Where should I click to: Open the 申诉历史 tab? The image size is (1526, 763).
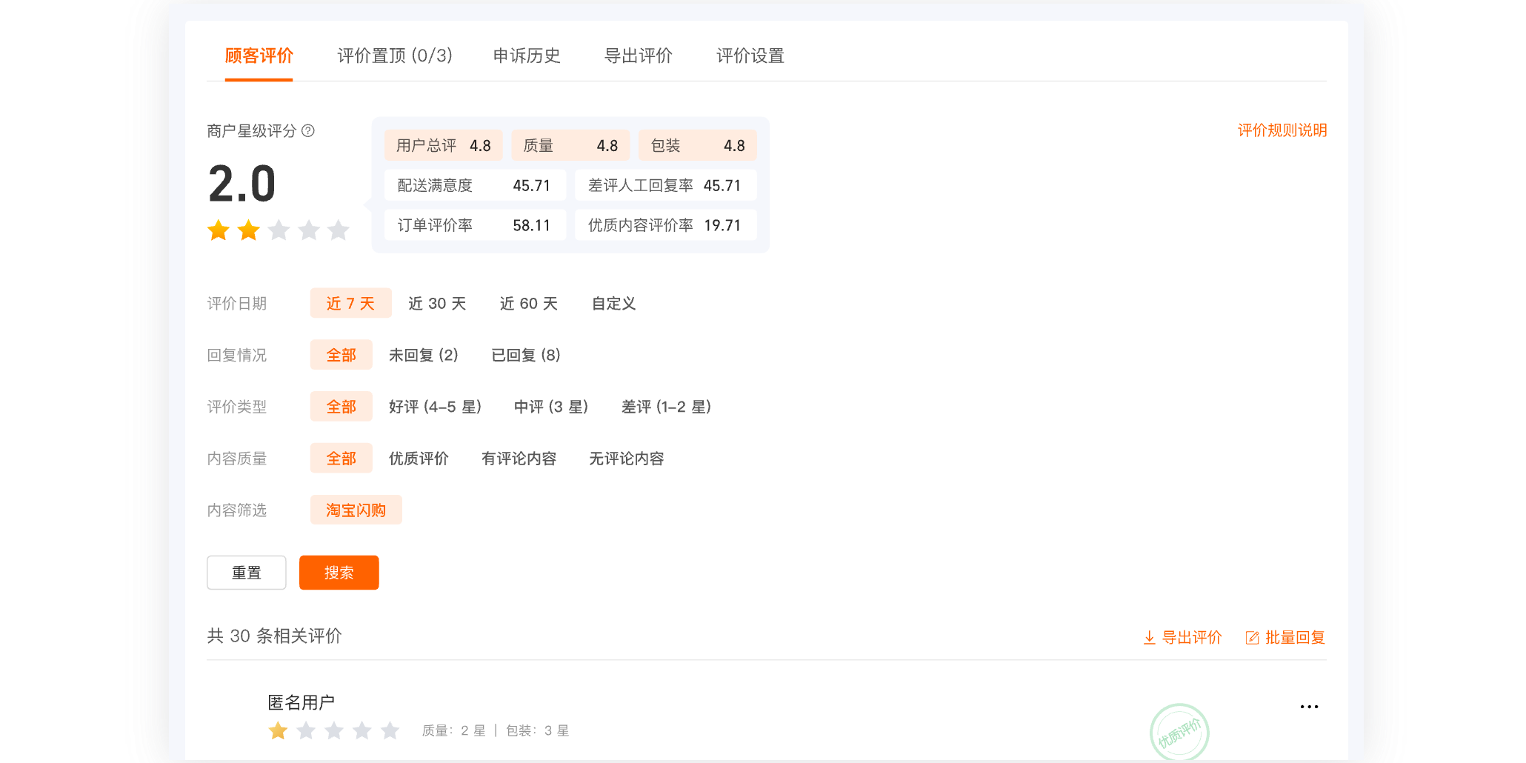[x=527, y=56]
